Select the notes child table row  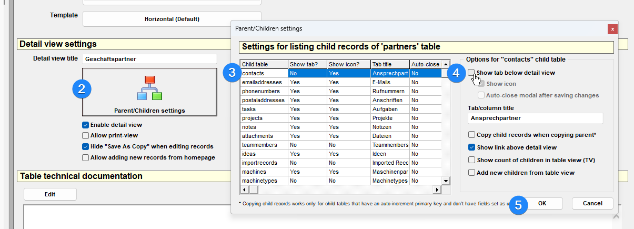pos(341,127)
